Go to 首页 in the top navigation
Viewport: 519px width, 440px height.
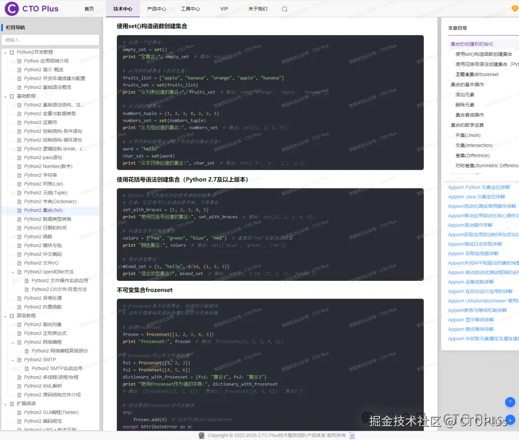point(89,9)
